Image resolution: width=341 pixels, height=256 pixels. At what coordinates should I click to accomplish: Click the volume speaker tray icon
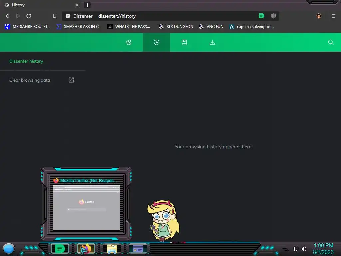click(x=304, y=249)
